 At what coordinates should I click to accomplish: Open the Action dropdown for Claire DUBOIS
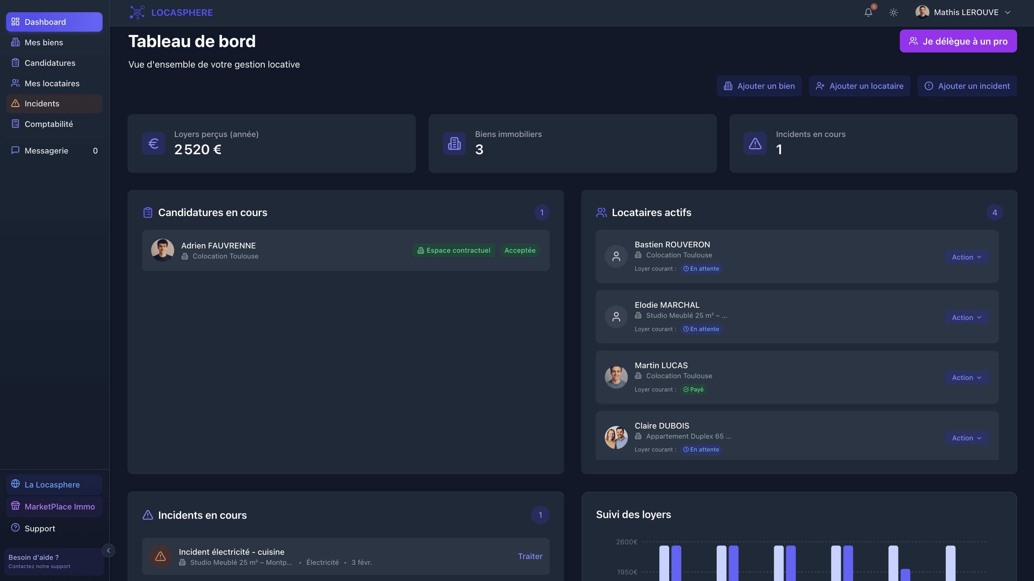966,438
